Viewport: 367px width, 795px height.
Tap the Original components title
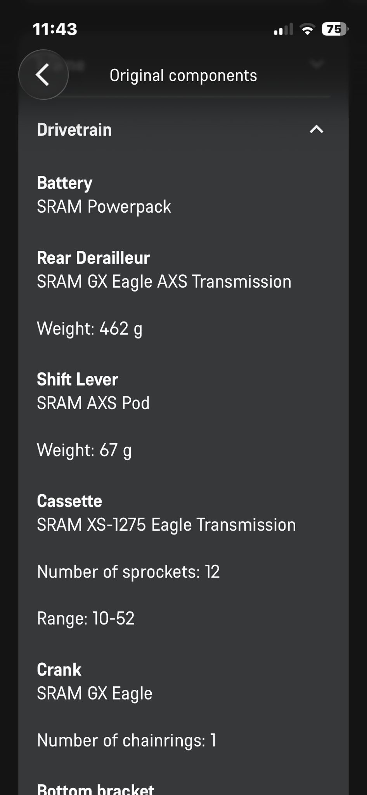pyautogui.click(x=183, y=75)
